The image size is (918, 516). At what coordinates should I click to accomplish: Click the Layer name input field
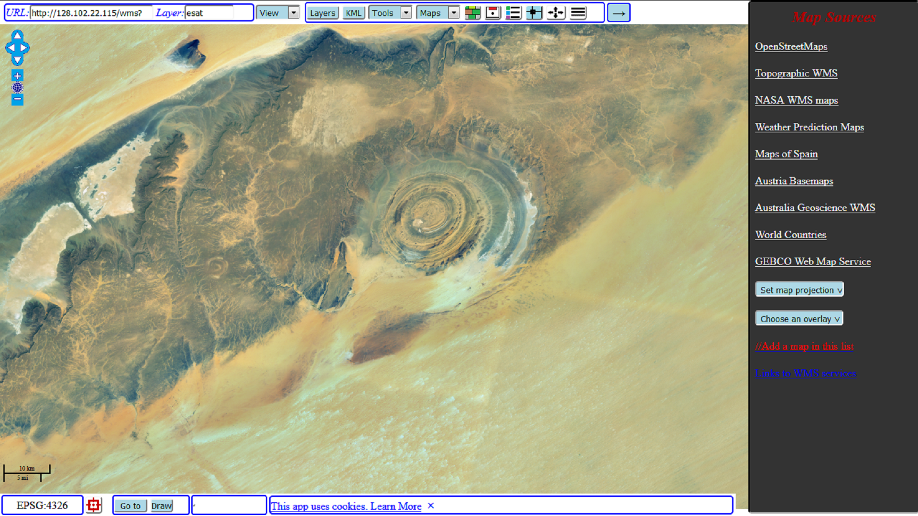coord(209,13)
